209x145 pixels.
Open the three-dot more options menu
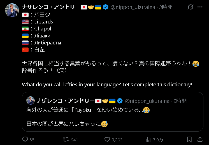pos(201,7)
